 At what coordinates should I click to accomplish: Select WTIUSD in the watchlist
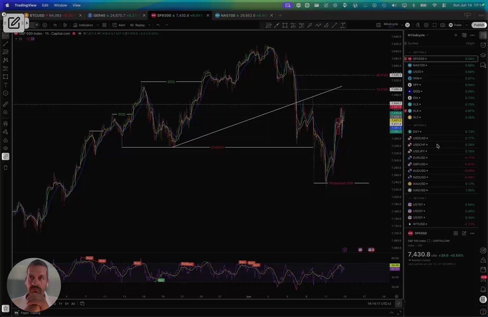point(441,224)
